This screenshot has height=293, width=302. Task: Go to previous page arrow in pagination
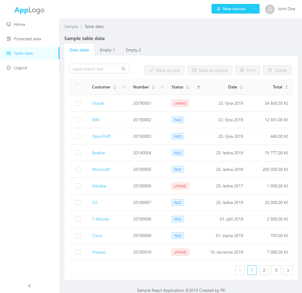(x=240, y=270)
